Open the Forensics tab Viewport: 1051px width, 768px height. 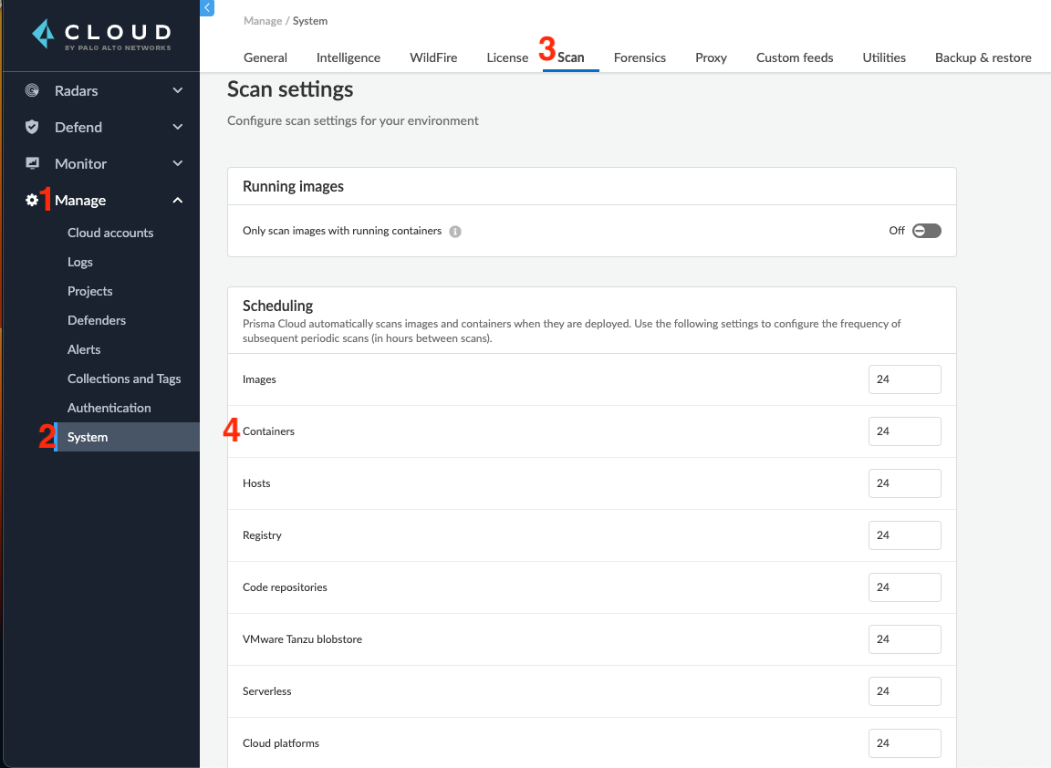click(x=640, y=57)
